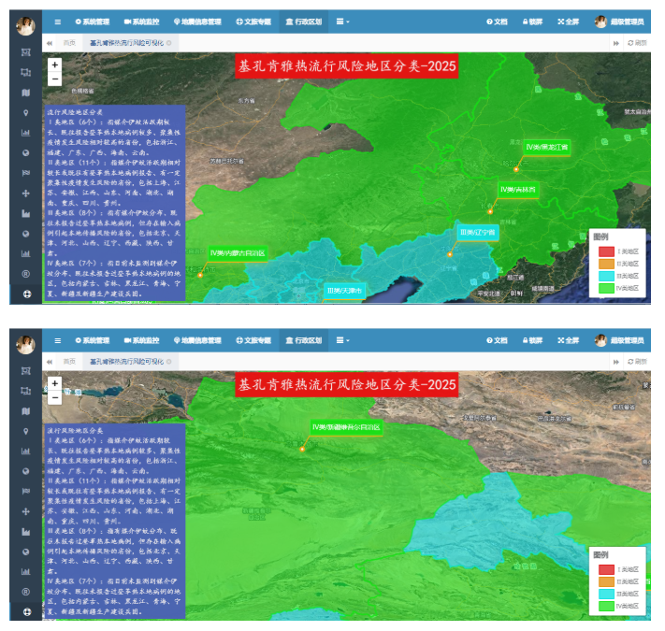Image resolution: width=665 pixels, height=631 pixels.
Task: Click the III类/天津市 map label
Action: point(344,291)
